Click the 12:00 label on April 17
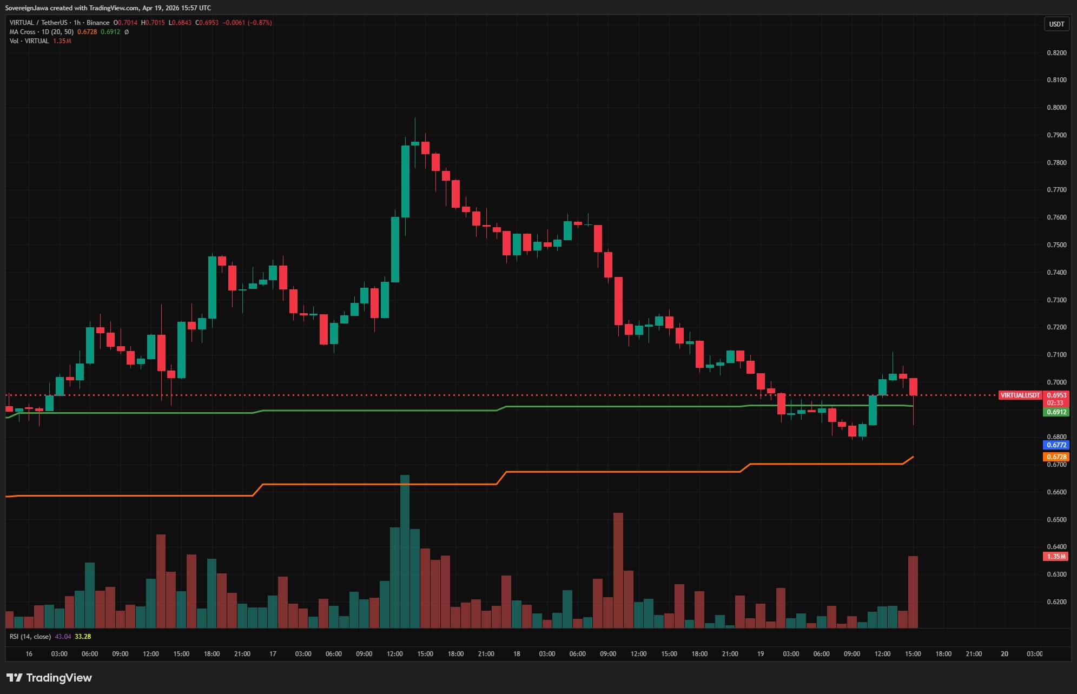 [x=394, y=654]
